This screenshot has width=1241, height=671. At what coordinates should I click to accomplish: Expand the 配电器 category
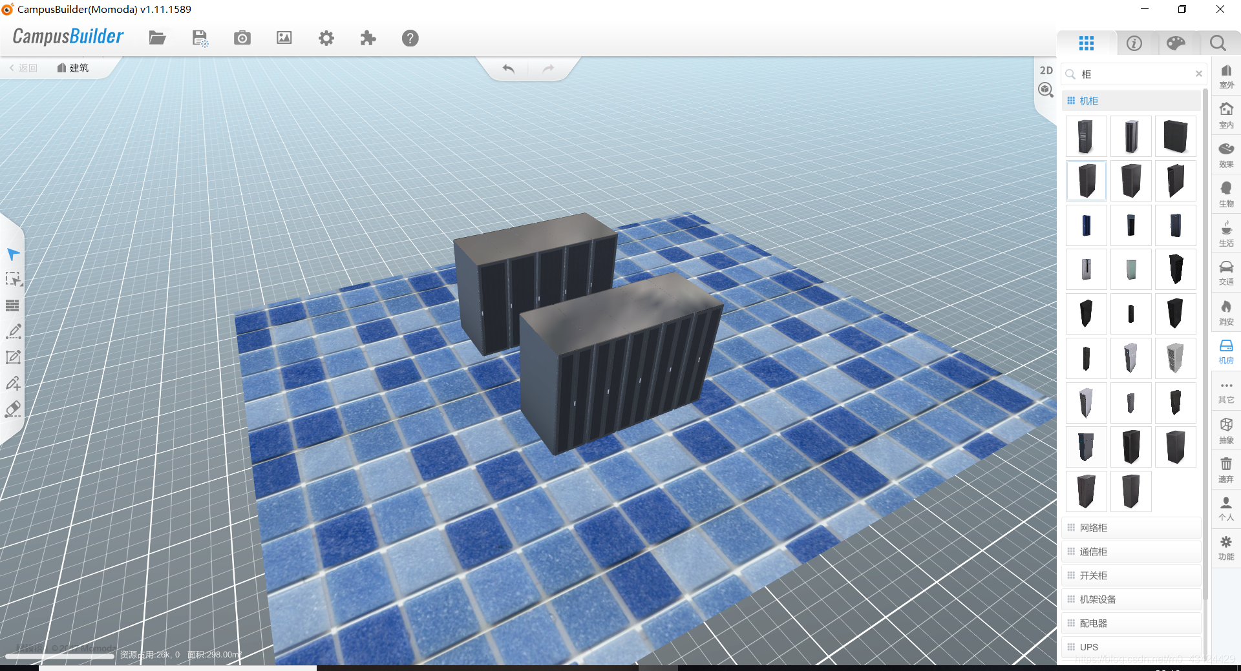(x=1131, y=623)
